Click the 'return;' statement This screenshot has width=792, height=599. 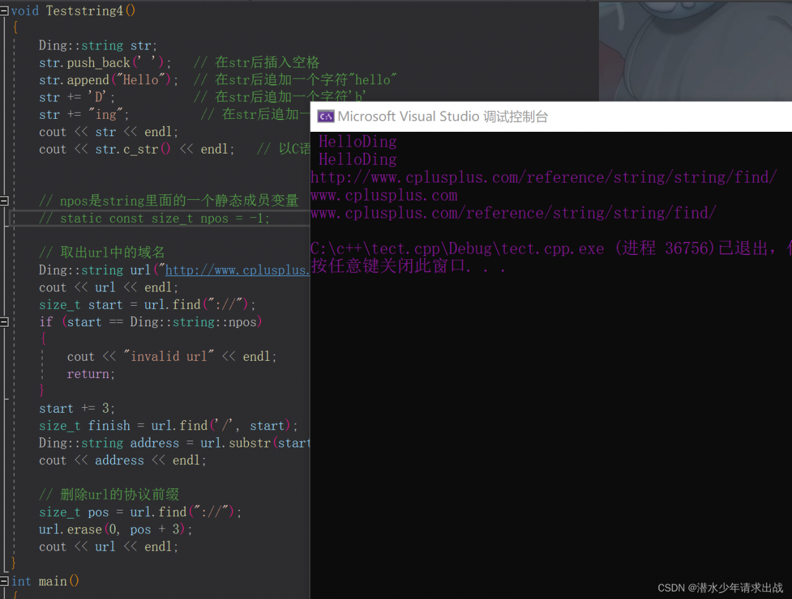click(x=91, y=374)
